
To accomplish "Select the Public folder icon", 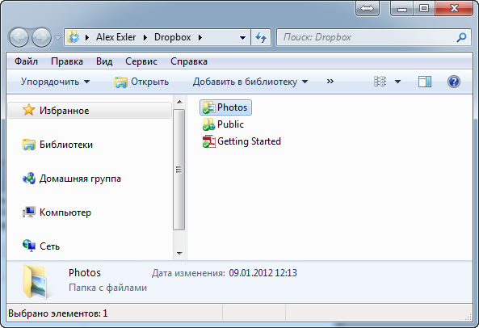I will 208,124.
